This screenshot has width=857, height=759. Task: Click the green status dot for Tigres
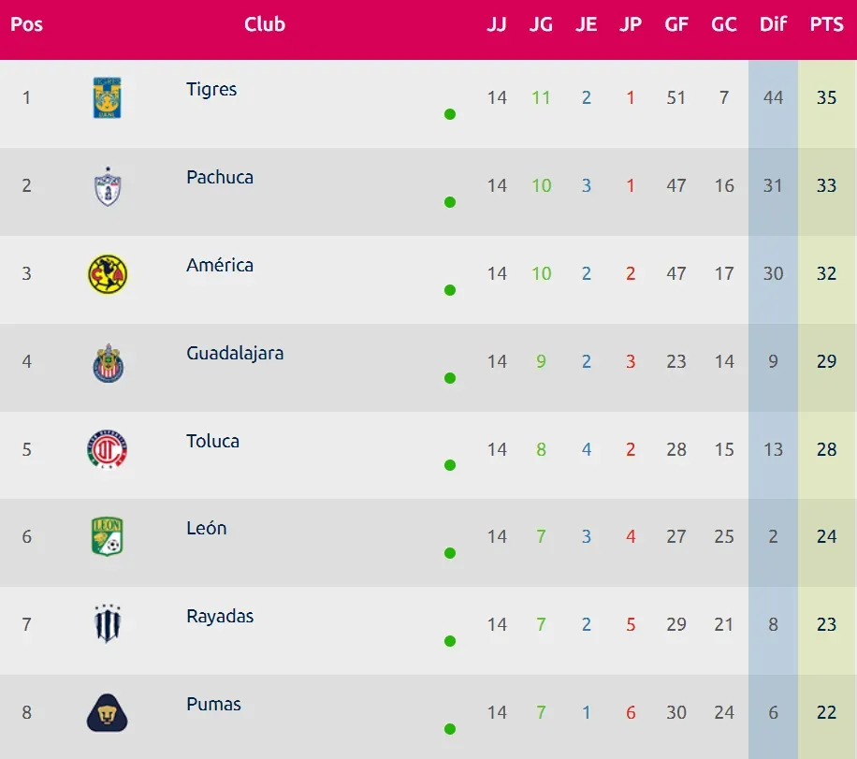pyautogui.click(x=450, y=114)
